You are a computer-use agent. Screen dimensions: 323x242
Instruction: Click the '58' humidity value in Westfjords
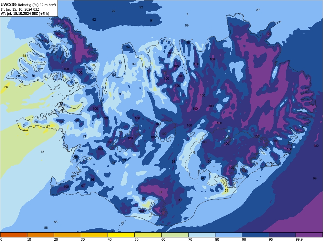[24, 56]
